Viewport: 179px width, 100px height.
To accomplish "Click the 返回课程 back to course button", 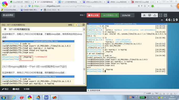I will click(8, 15).
